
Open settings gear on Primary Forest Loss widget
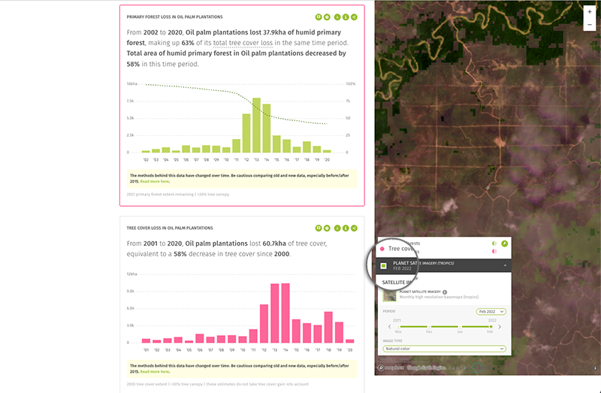coord(328,17)
